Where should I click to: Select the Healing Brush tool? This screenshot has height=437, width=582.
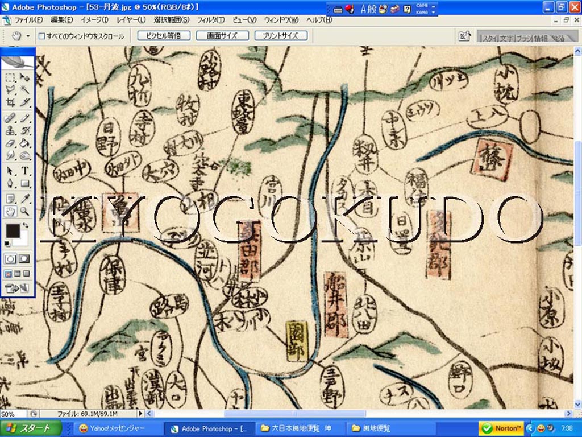(x=10, y=118)
